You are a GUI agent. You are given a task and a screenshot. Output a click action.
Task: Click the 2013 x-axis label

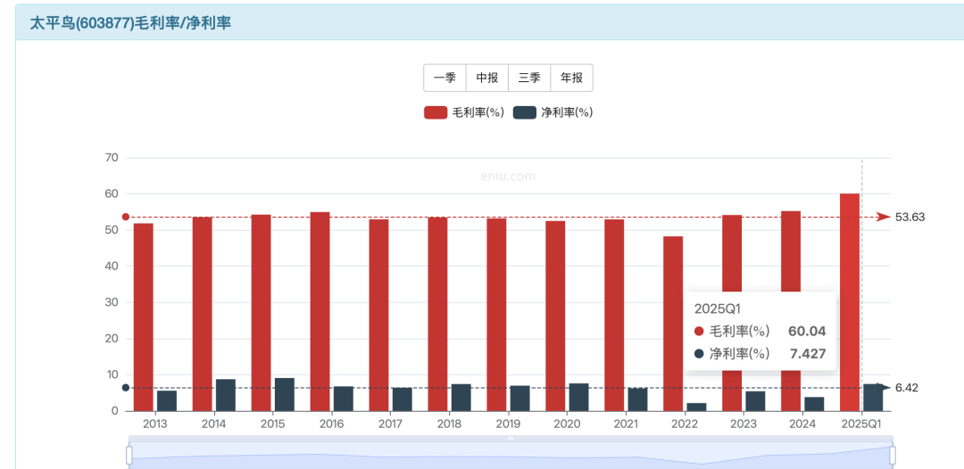155,424
